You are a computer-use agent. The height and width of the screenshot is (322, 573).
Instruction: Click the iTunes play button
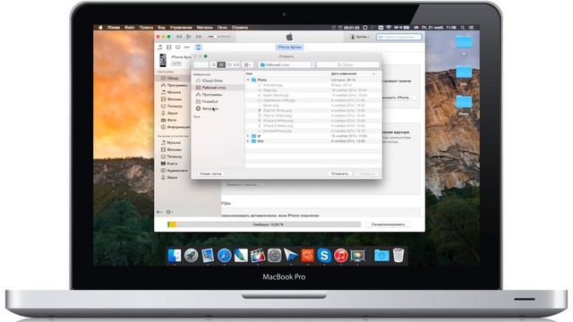189,37
